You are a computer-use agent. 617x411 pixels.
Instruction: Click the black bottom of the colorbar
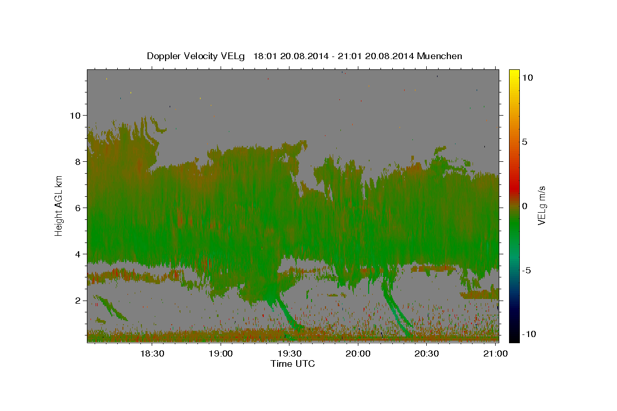(514, 337)
